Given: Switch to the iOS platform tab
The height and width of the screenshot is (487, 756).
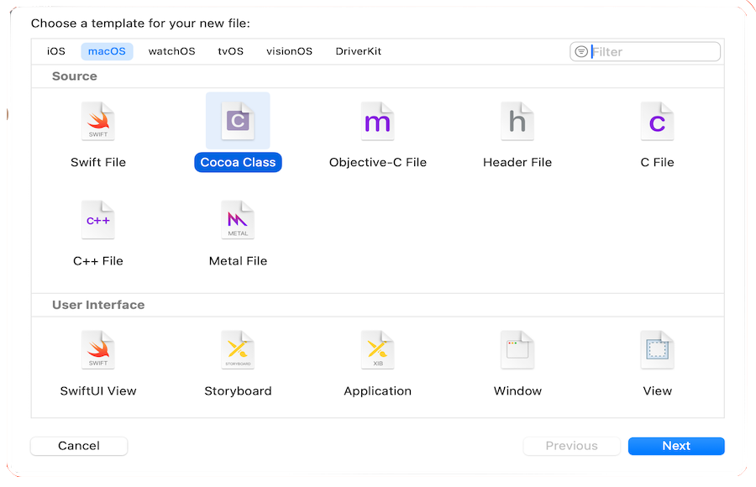Looking at the screenshot, I should [56, 51].
